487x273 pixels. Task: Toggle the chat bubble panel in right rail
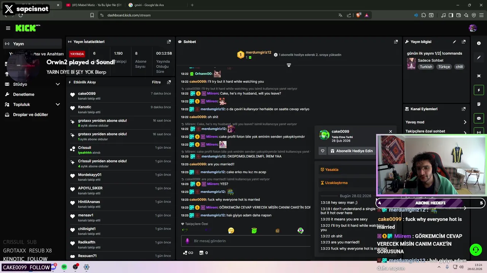click(479, 118)
